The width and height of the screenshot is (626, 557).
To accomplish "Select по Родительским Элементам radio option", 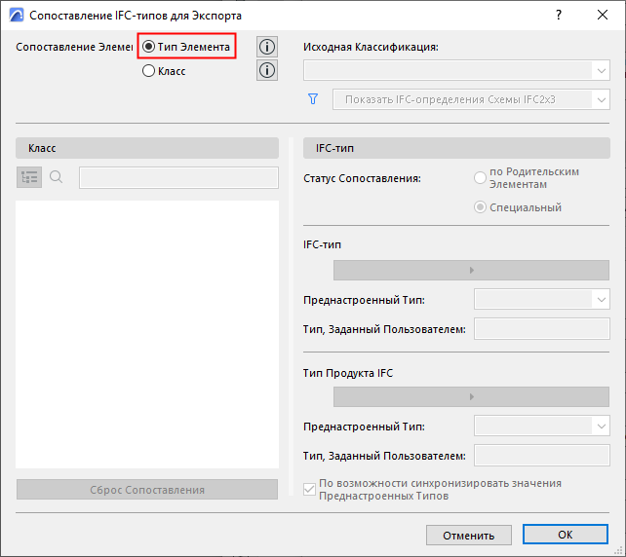I will (480, 178).
